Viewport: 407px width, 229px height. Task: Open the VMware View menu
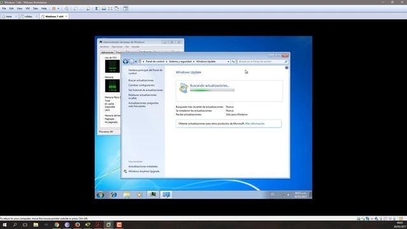point(20,8)
